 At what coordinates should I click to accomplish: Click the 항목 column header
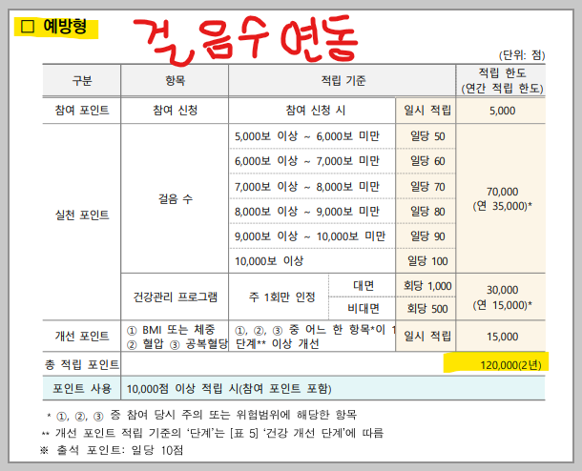click(175, 80)
